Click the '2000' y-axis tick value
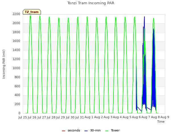The image size is (182, 136). (x=16, y=23)
